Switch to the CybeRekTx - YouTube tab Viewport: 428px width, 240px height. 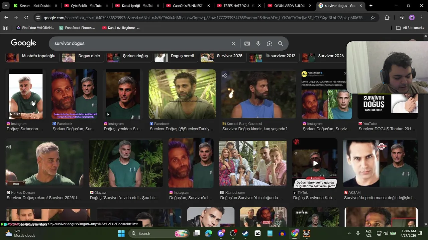coord(87,6)
